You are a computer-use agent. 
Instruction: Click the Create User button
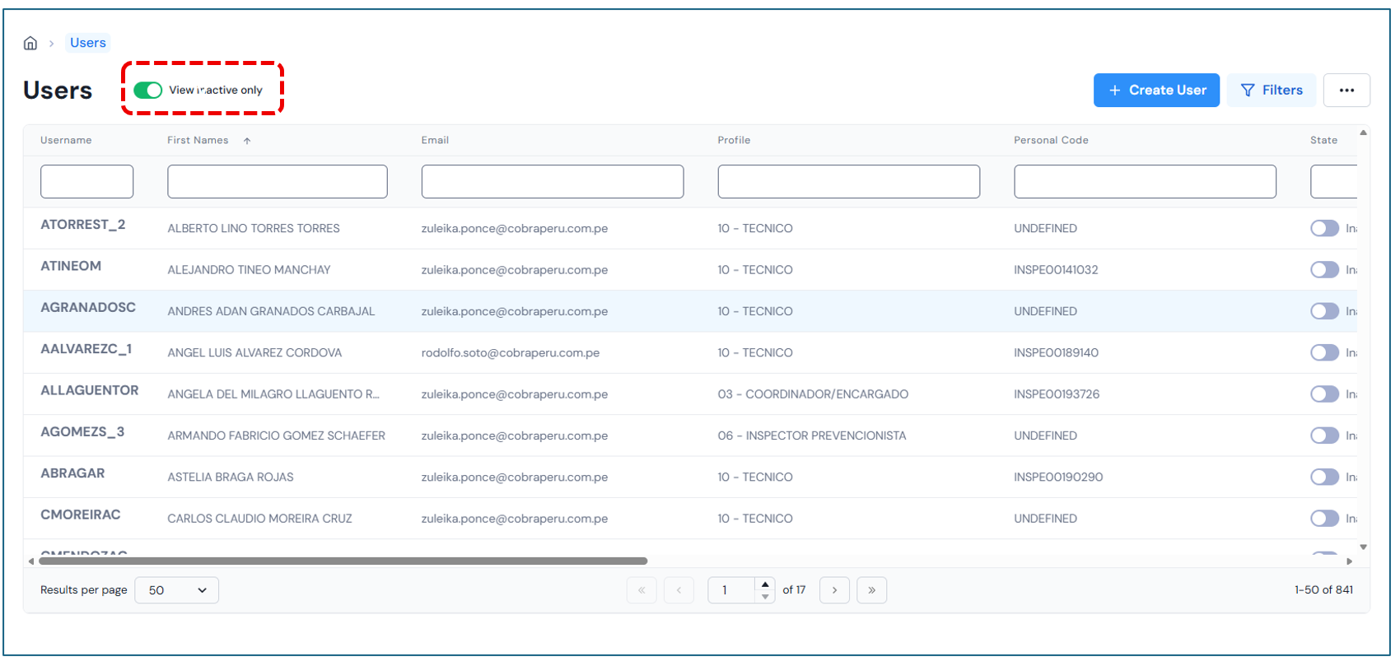[x=1156, y=91]
